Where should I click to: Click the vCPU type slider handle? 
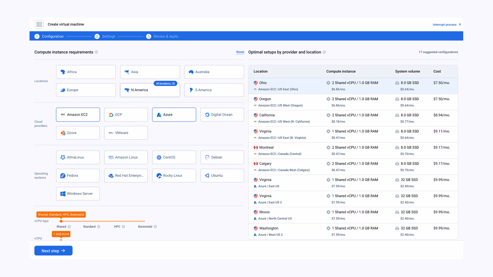pos(61,221)
